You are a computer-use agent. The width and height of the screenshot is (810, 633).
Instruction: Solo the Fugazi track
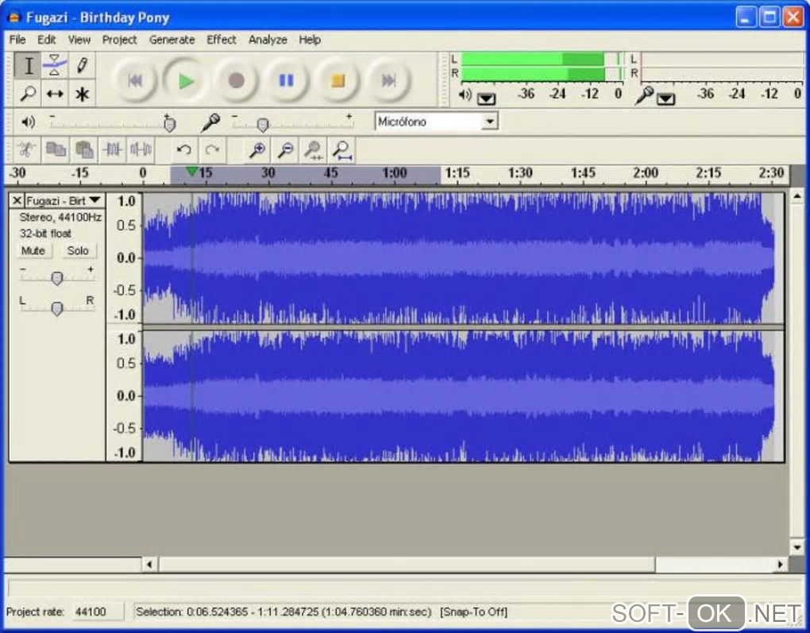point(78,250)
